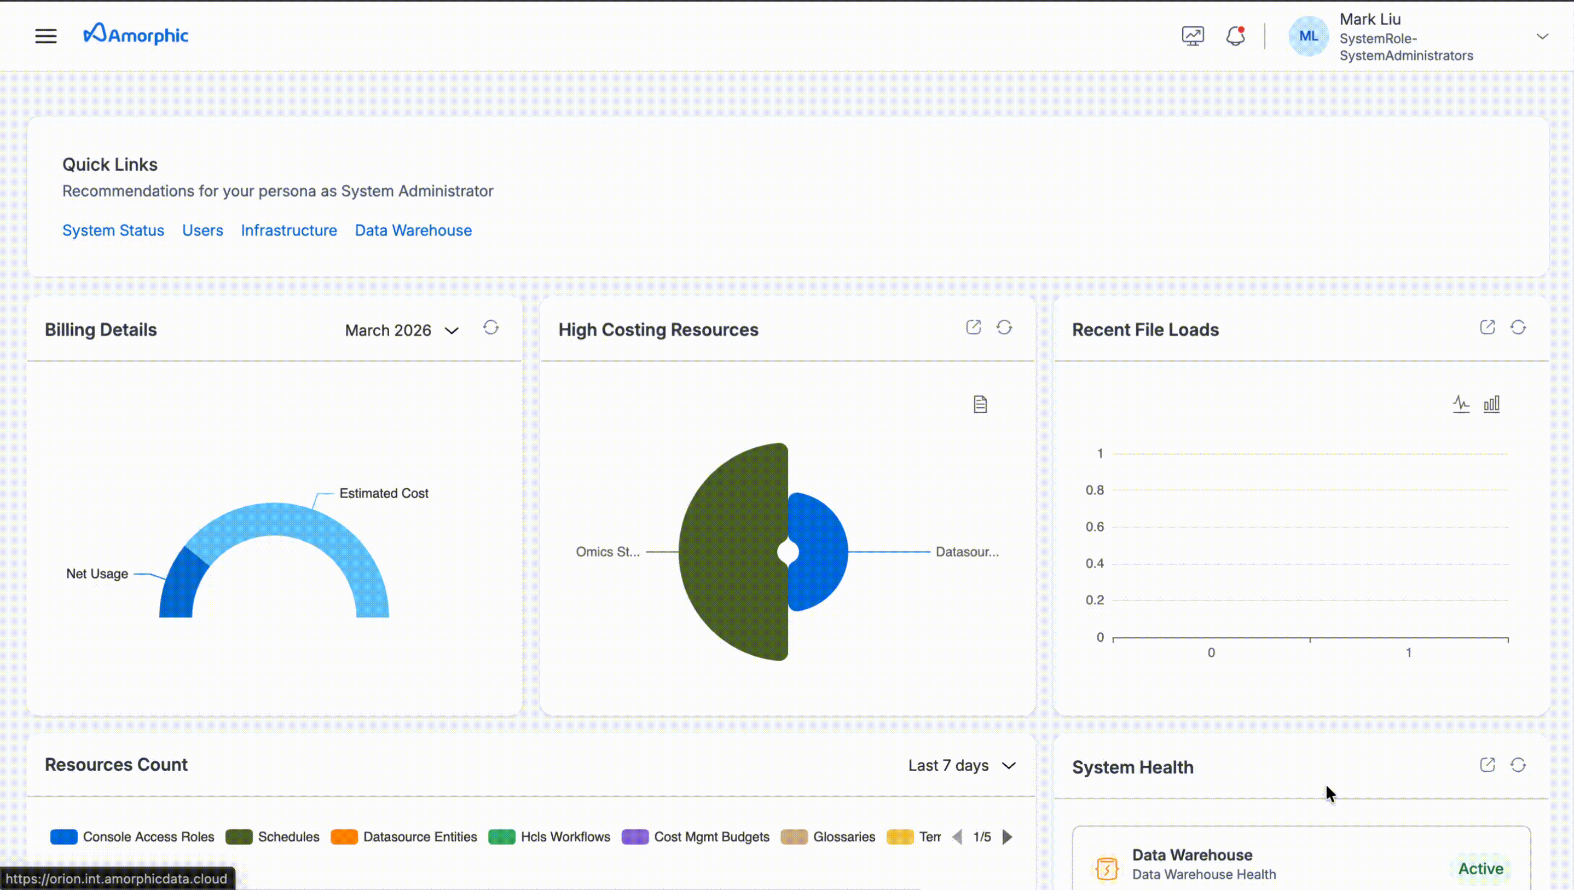
Task: Click the Amorphic logo
Action: click(x=136, y=35)
